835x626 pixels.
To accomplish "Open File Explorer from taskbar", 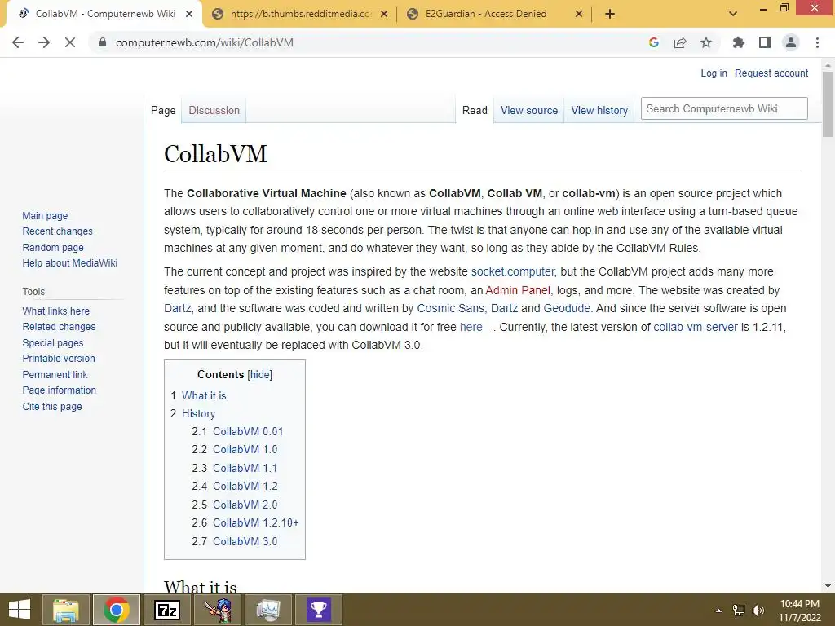I will pos(66,610).
